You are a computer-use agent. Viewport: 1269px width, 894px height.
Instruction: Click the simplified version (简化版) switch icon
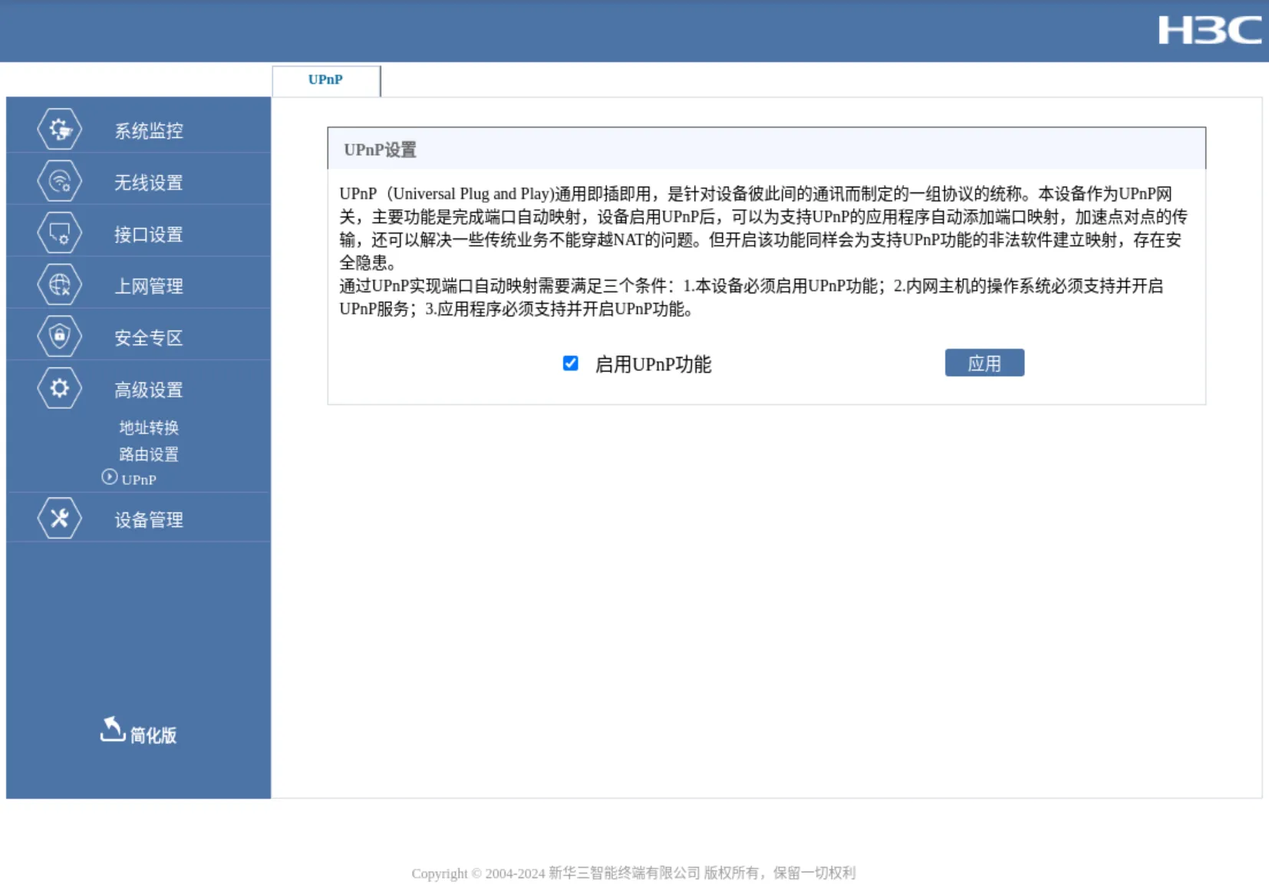pos(112,730)
